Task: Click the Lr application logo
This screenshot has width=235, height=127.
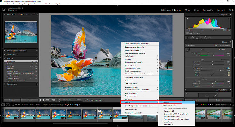Action: [x=4, y=10]
